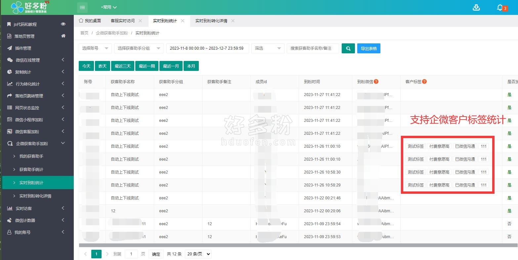Click the 确定 pagination confirm button
Image resolution: width=518 pixels, height=260 pixels.
156,254
